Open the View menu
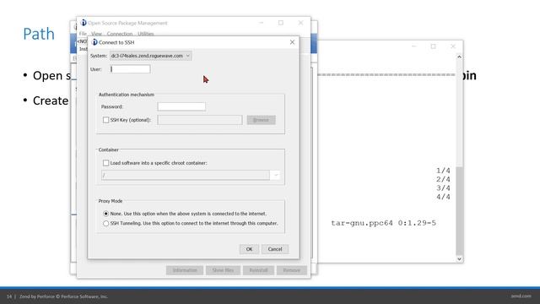The image size is (540, 304). point(96,34)
